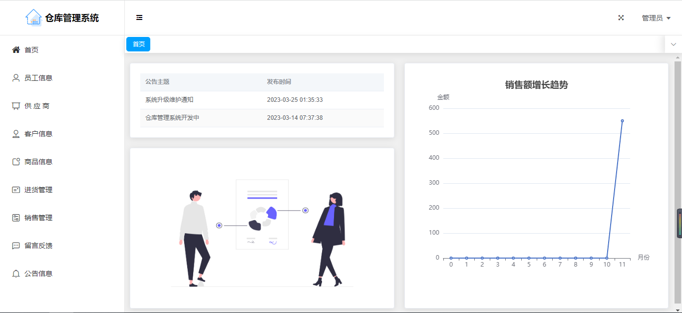Click the 月份 axis label

644,258
